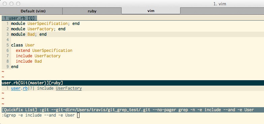Click the 'class User' line
The image size is (264, 124).
23,45
